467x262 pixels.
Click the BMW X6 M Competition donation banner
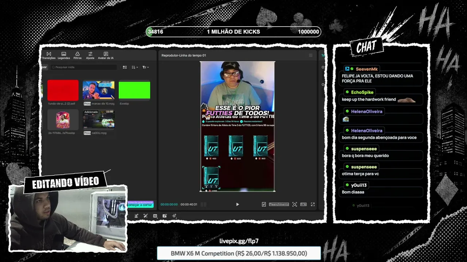coord(239,253)
